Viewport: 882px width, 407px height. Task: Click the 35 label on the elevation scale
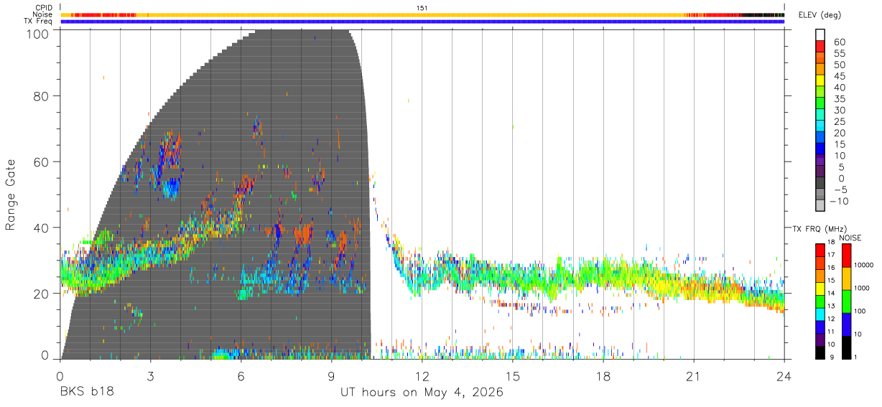(x=840, y=99)
